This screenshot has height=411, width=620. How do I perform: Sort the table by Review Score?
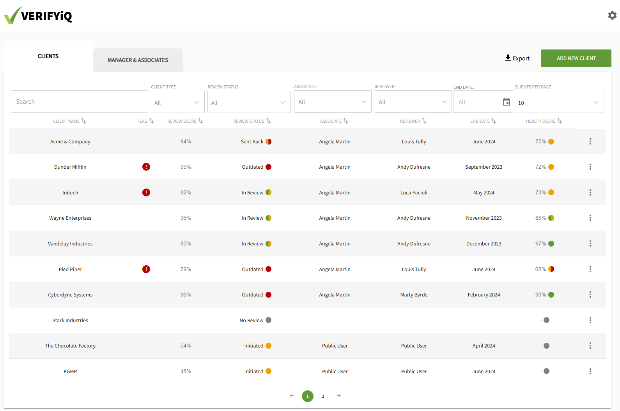tap(185, 121)
